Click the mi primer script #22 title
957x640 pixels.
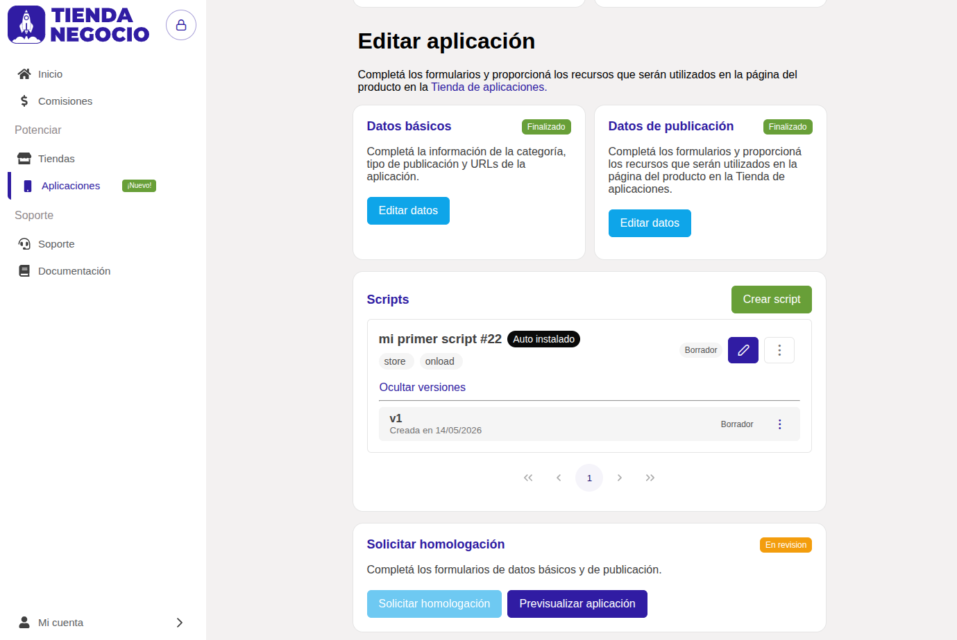(440, 339)
